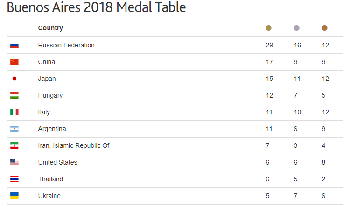
Task: Click the Thailand flag icon
Action: tap(14, 179)
